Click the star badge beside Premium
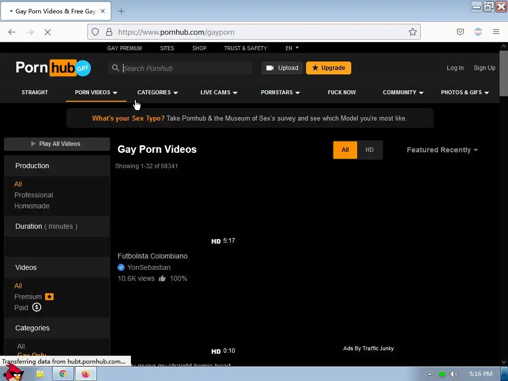 point(49,297)
